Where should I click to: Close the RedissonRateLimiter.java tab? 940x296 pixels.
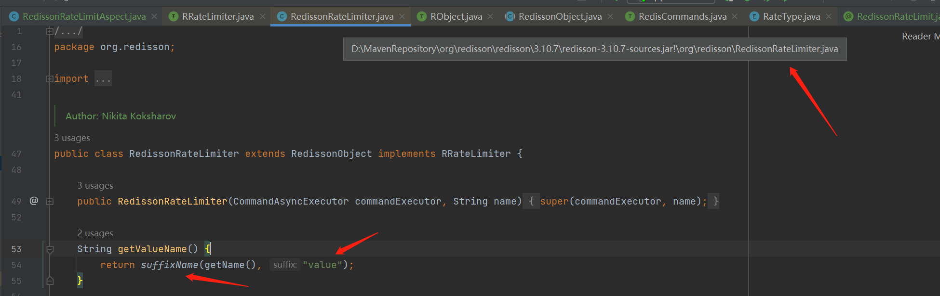click(x=402, y=16)
